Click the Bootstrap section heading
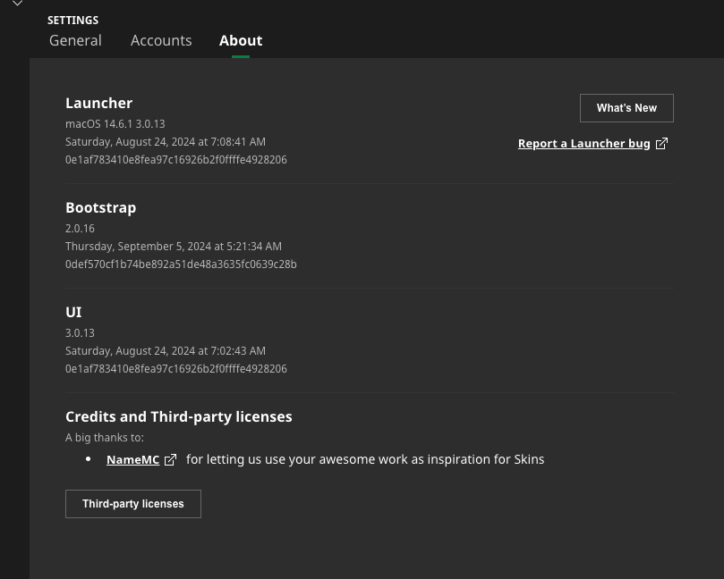724x579 pixels. tap(100, 208)
